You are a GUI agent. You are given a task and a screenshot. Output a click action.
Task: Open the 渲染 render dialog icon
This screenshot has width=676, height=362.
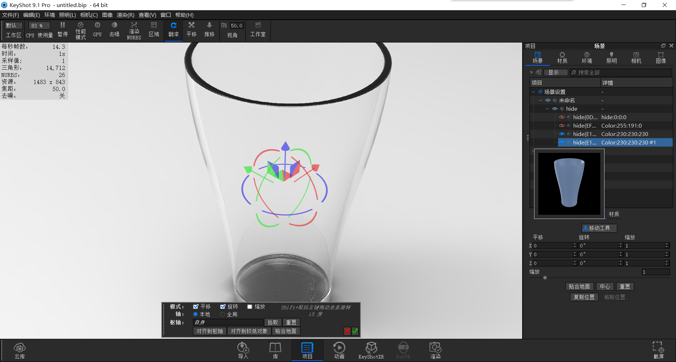click(x=435, y=350)
